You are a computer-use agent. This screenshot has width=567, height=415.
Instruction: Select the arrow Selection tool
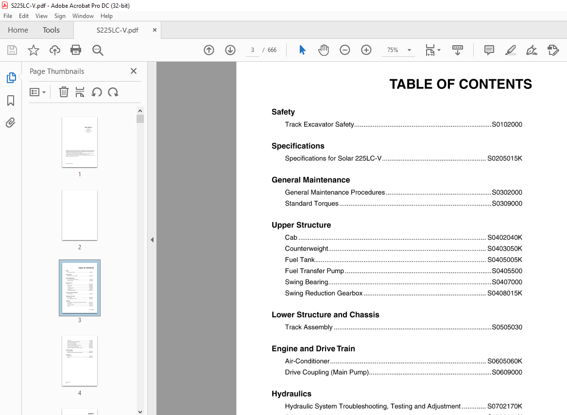302,50
